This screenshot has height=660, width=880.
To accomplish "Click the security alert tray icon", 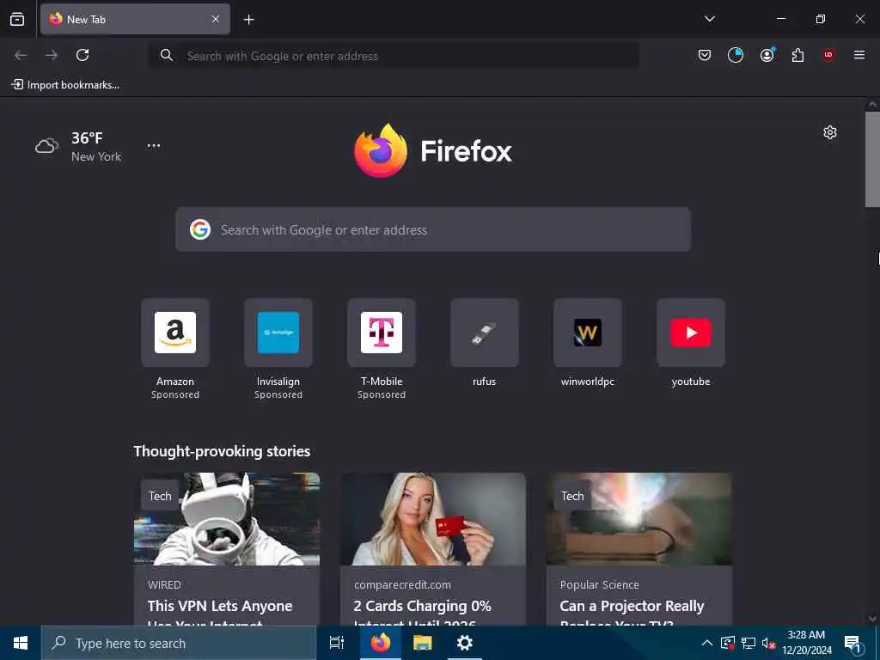I will click(x=728, y=643).
